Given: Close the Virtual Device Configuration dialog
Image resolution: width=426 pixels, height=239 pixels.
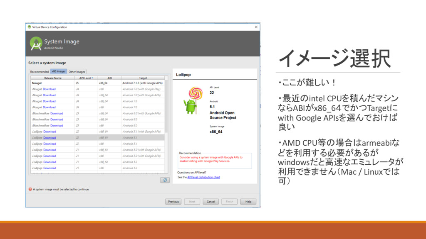Looking at the screenshot, I should [x=256, y=27].
